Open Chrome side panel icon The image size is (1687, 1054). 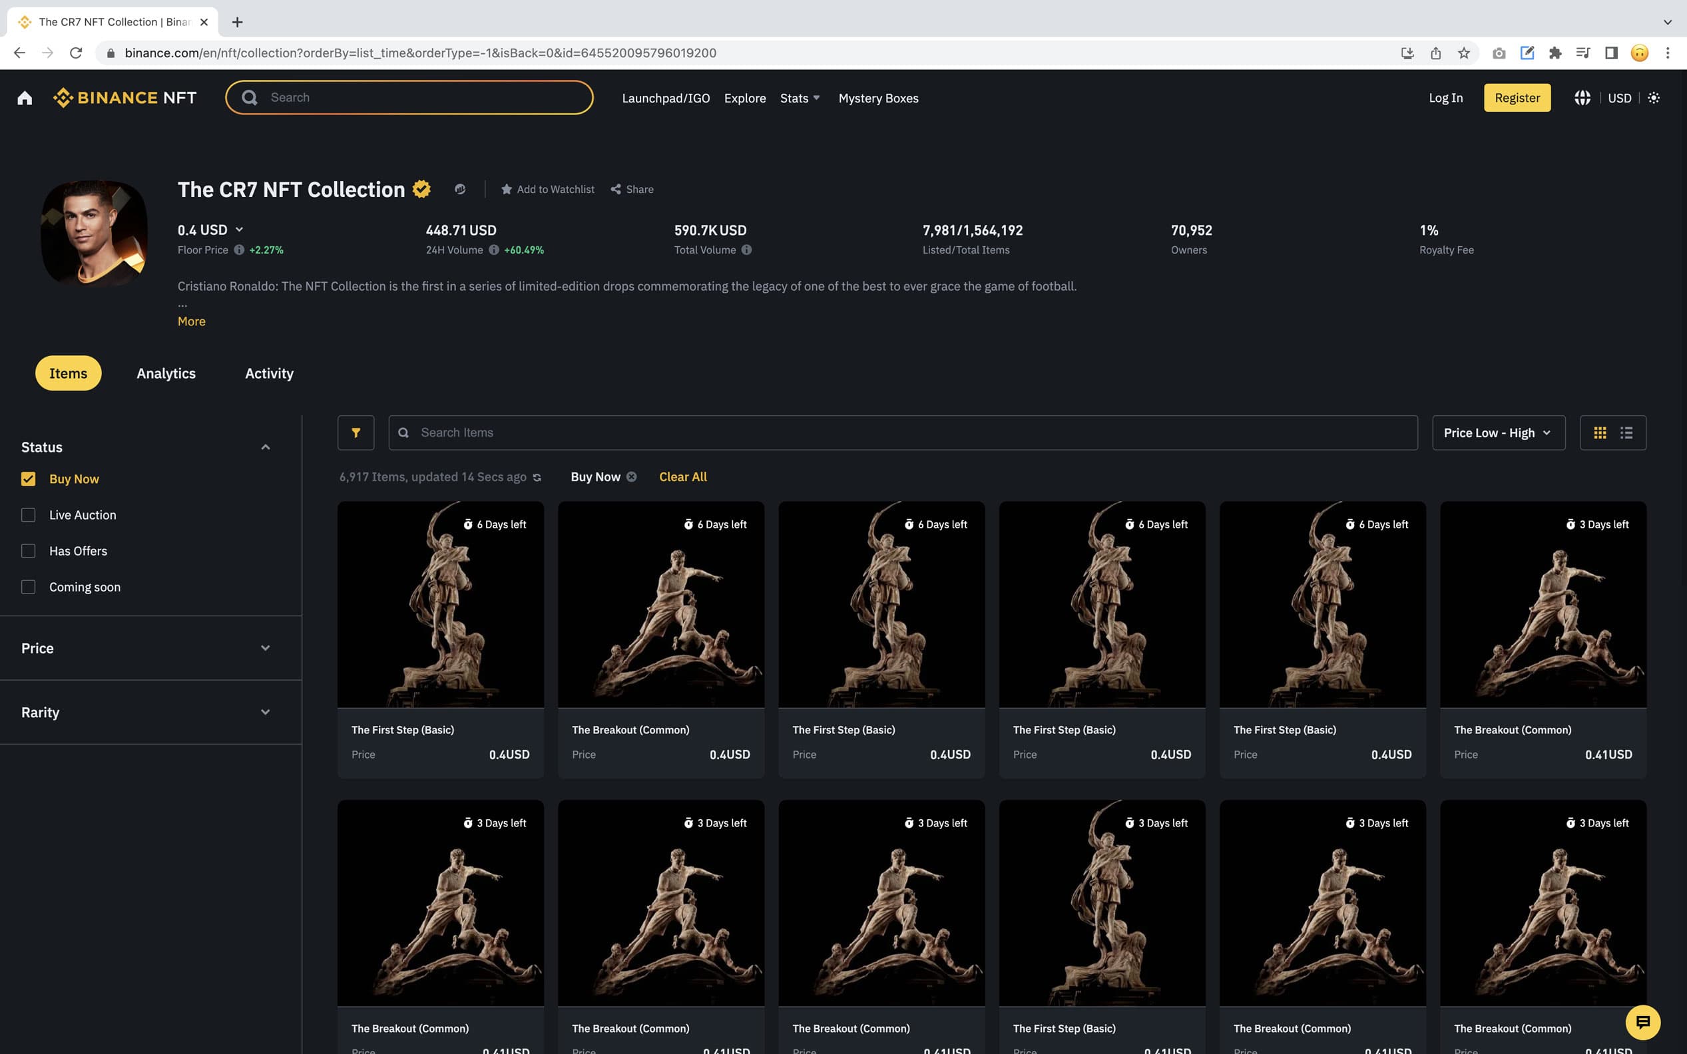pos(1611,53)
